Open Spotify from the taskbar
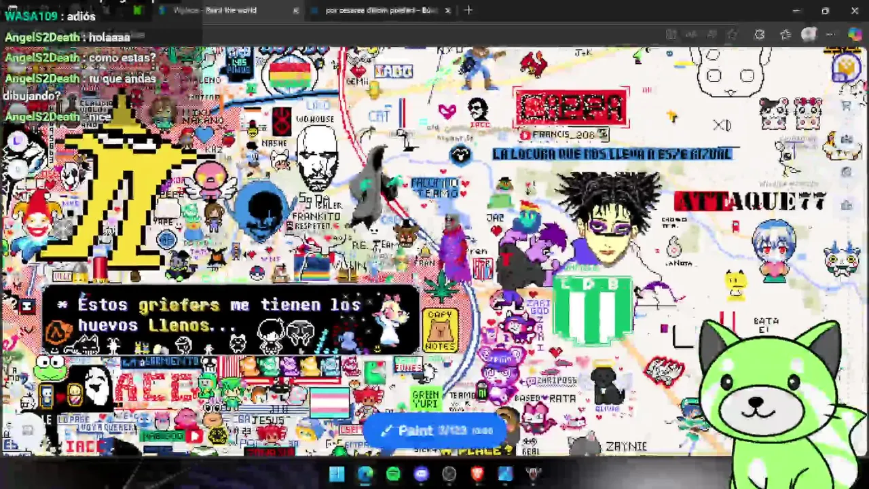The width and height of the screenshot is (869, 489). pos(393,474)
